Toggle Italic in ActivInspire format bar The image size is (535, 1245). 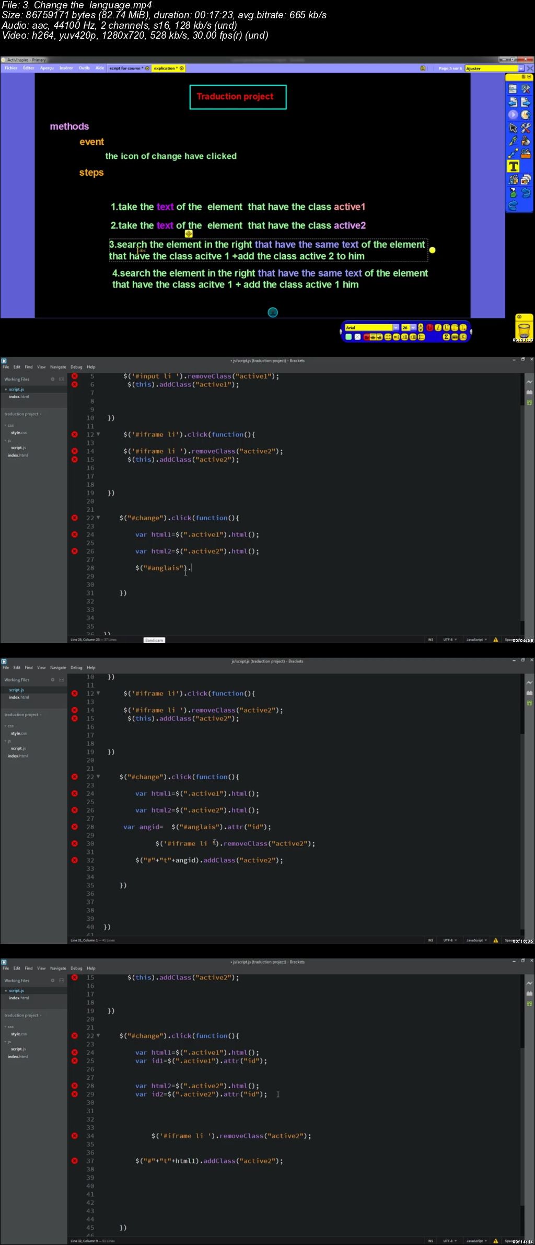pos(438,328)
